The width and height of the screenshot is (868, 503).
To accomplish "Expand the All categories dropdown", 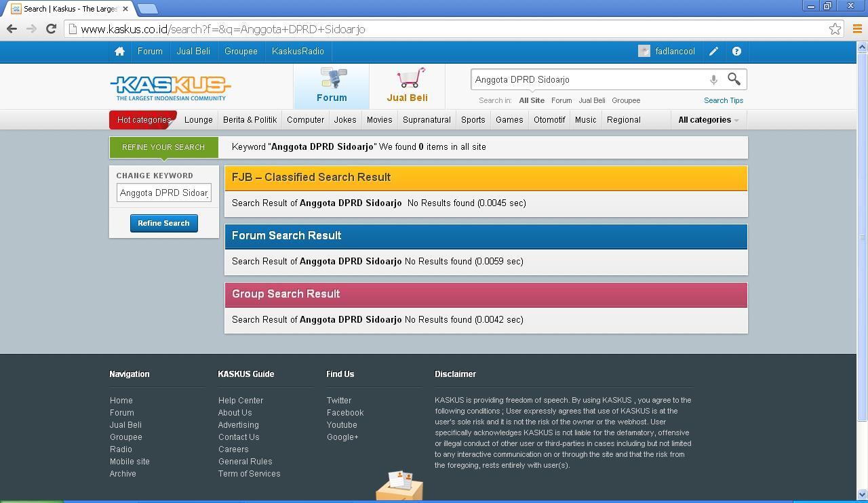I will [x=709, y=120].
